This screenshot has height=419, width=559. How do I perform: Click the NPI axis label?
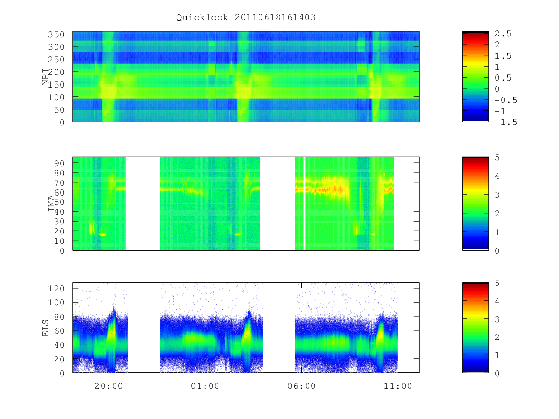(46, 76)
